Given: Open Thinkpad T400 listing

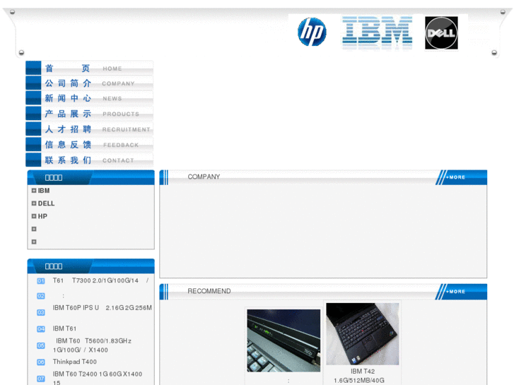Looking at the screenshot, I should [75, 362].
